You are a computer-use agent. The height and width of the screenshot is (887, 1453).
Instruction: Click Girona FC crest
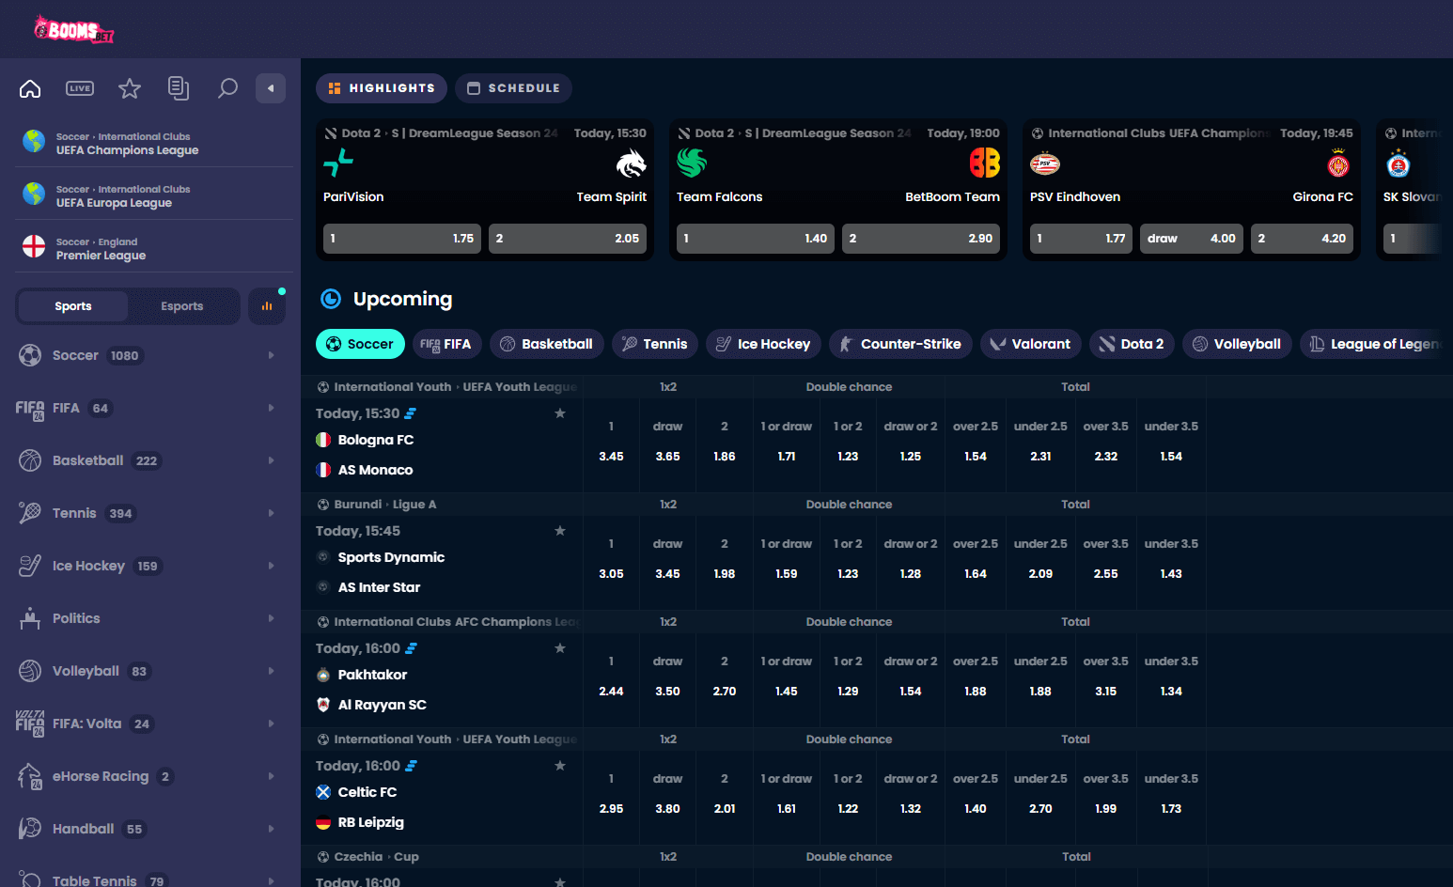[1338, 163]
